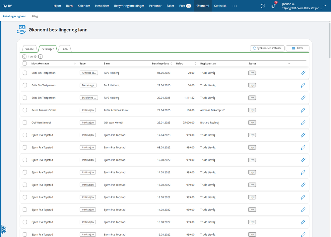Toggle the select-all checkbox in table header

coord(25,63)
